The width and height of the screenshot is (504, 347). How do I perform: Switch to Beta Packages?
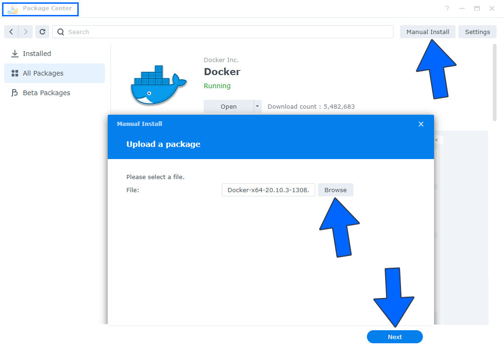(55, 93)
